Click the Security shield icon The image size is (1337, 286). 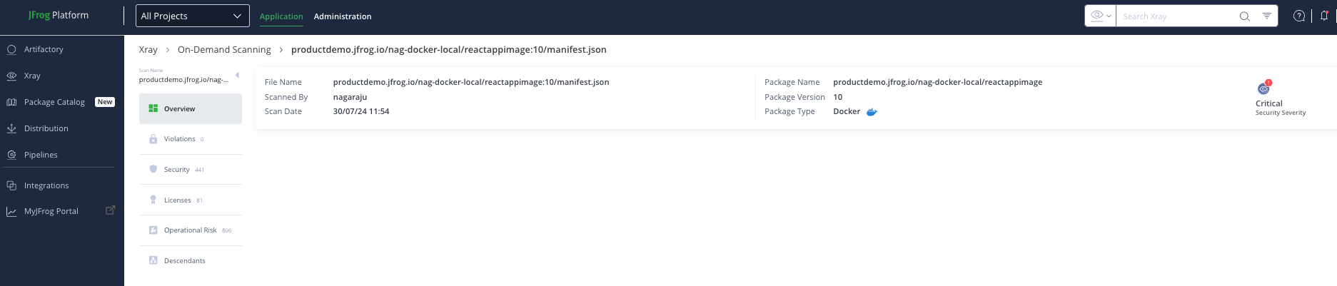[153, 169]
